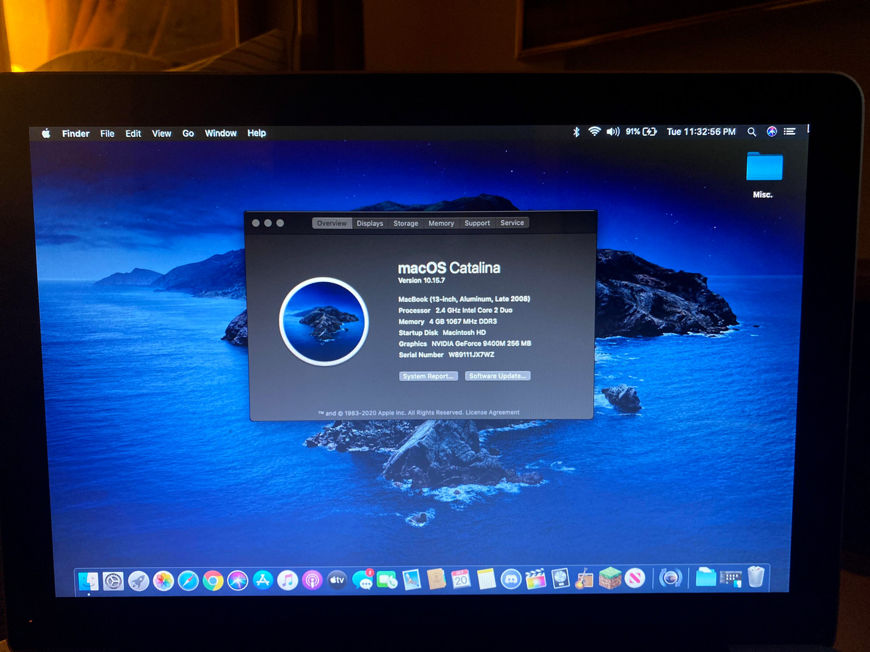
Task: Open the License Agreement link
Action: [x=492, y=412]
